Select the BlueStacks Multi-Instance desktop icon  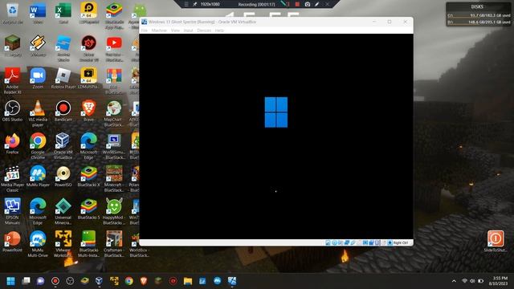88,243
